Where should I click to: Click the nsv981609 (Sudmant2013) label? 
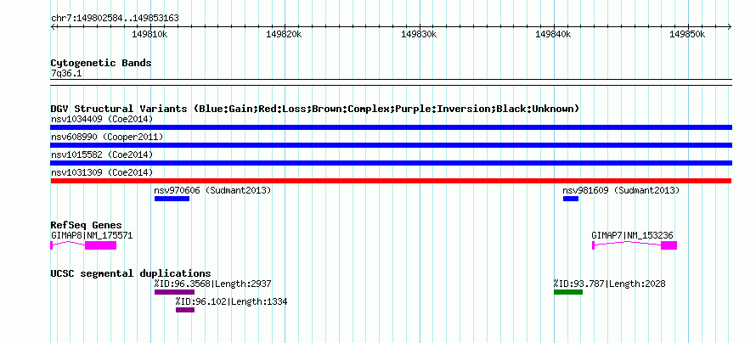(x=621, y=190)
